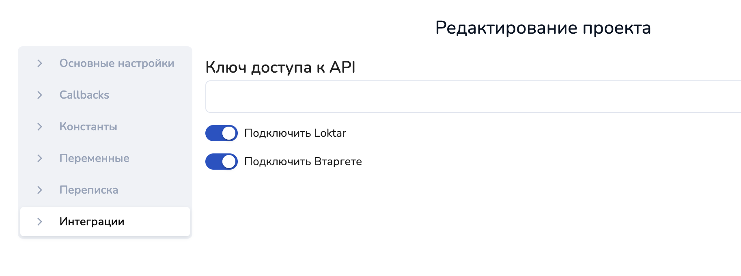This screenshot has width=741, height=276.
Task: Select the Интеграции sidebar item
Action: [92, 222]
